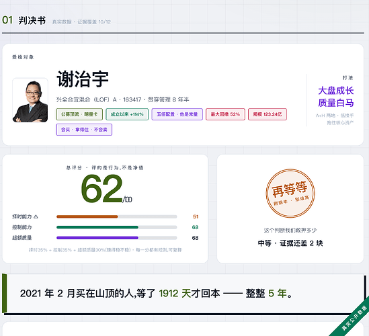Screen dimensions: 369x336
Task: Click the highlighted 1912 天 figure
Action: point(175,294)
